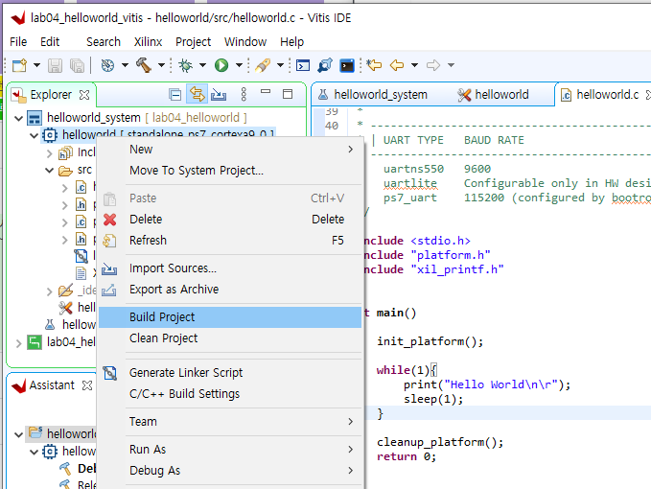Click the Debug bug toolbar icon
651x489 pixels.
pyautogui.click(x=185, y=65)
